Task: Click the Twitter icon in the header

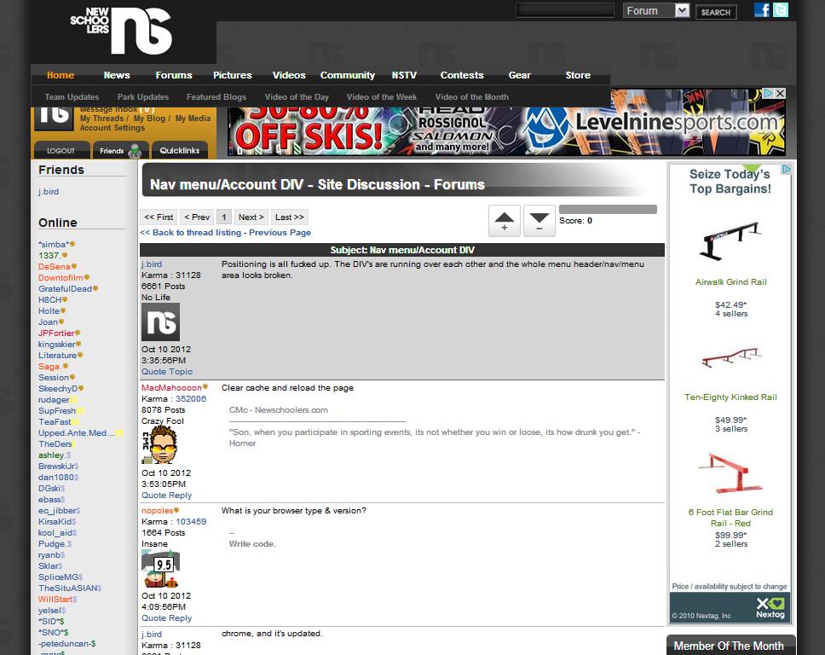Action: click(780, 9)
